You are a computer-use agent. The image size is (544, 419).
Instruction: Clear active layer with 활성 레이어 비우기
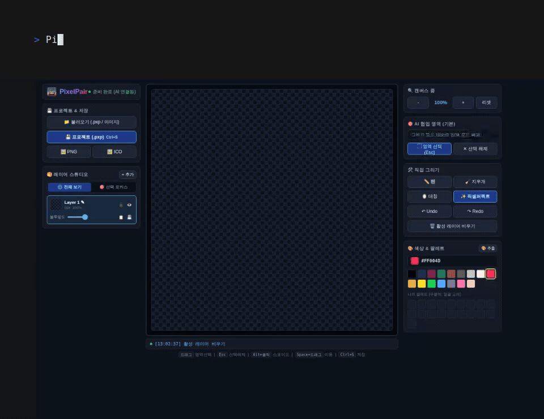tap(452, 226)
